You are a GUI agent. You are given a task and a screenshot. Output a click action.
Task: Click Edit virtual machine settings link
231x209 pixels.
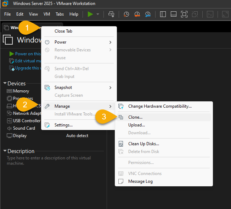click(28, 61)
